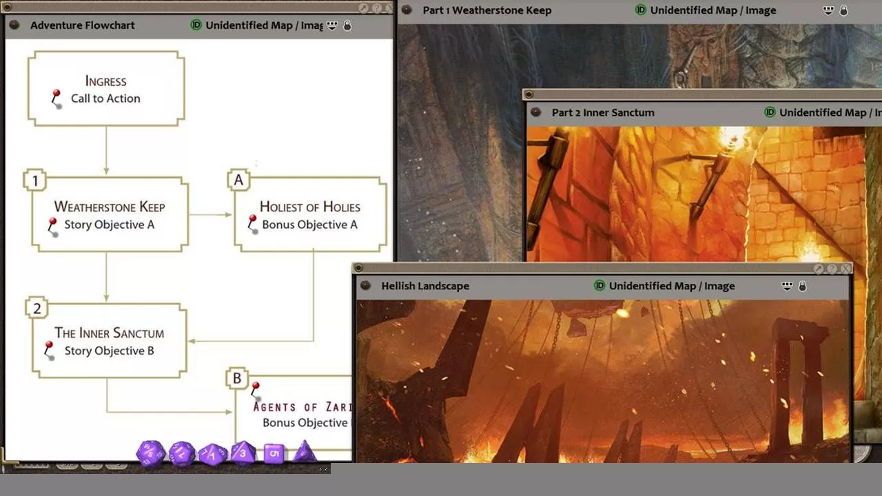Click the arrow button atop Hellish Landscape window
882x496 pixels.
pyautogui.click(x=819, y=269)
